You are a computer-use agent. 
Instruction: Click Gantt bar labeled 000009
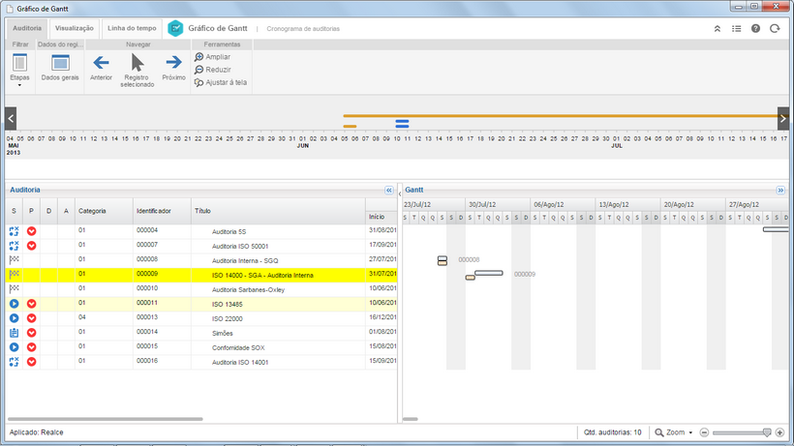coord(488,273)
